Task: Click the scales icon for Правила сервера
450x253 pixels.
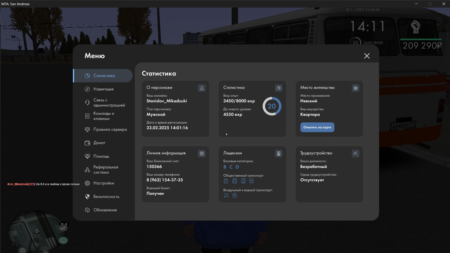Action: coord(88,129)
